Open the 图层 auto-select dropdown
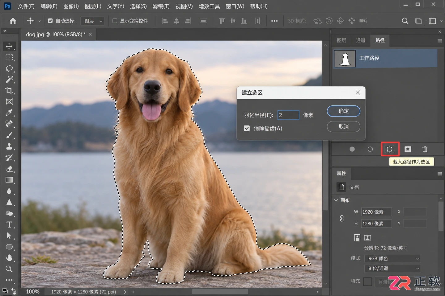Image resolution: width=445 pixels, height=296 pixels. tap(93, 21)
